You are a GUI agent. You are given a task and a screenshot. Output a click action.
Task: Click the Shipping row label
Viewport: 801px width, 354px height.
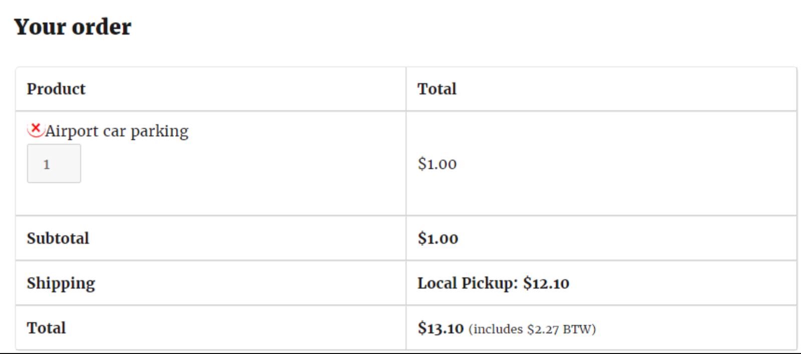(61, 283)
